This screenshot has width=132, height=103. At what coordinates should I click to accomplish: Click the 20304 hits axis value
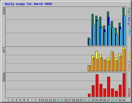[4, 11]
